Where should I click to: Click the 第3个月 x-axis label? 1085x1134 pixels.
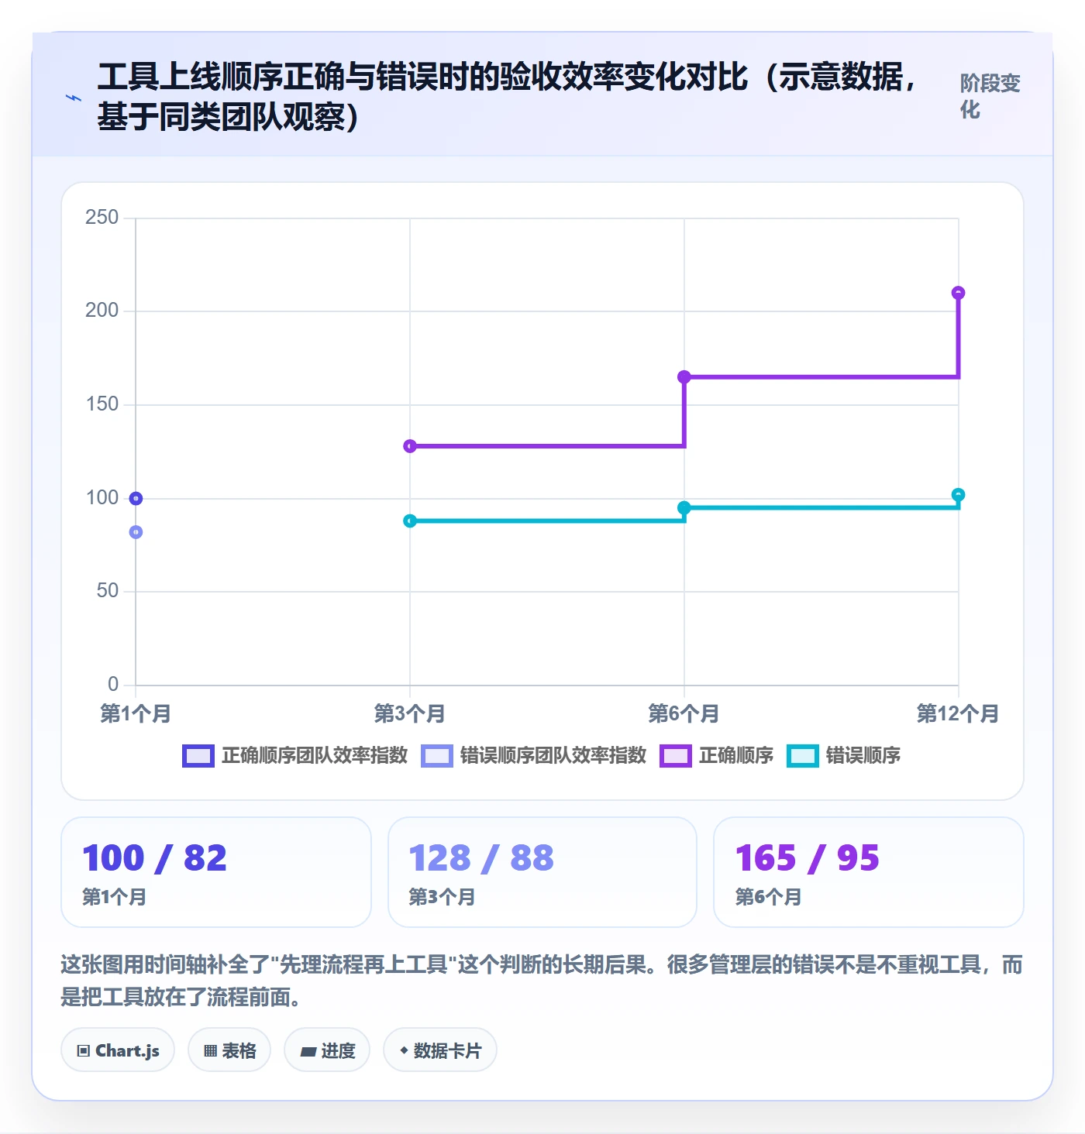point(410,713)
